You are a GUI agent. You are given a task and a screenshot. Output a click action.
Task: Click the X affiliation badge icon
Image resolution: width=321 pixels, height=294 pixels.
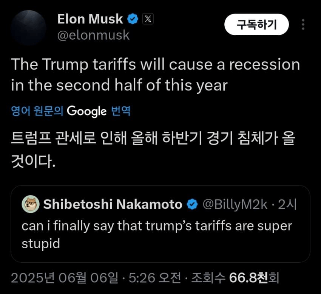148,19
